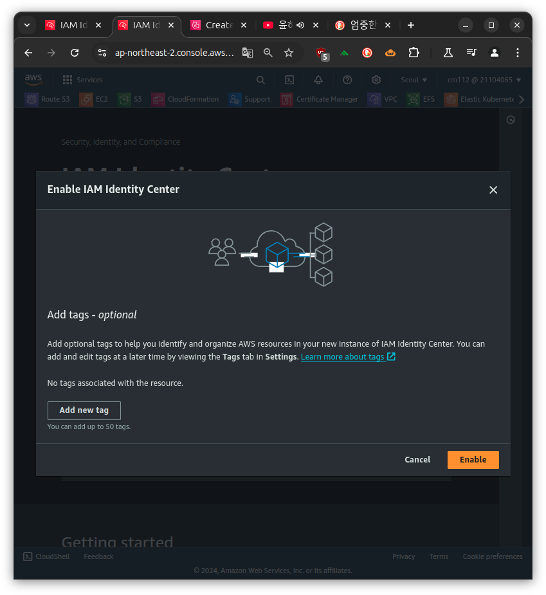Go back in browser history
Screen dimensions: 546x595
(x=28, y=53)
